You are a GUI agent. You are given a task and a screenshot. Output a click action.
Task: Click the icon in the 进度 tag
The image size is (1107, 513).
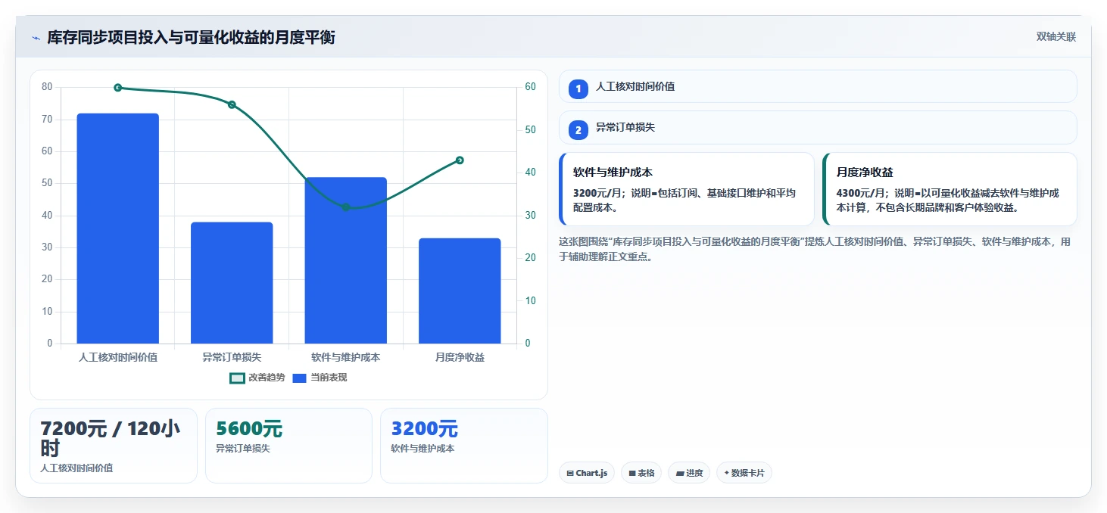tap(680, 474)
